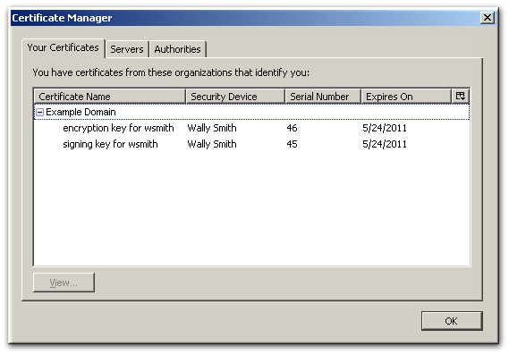Click the 5/24/2011 expiry of signing key
The height and width of the screenshot is (355, 509).
385,144
